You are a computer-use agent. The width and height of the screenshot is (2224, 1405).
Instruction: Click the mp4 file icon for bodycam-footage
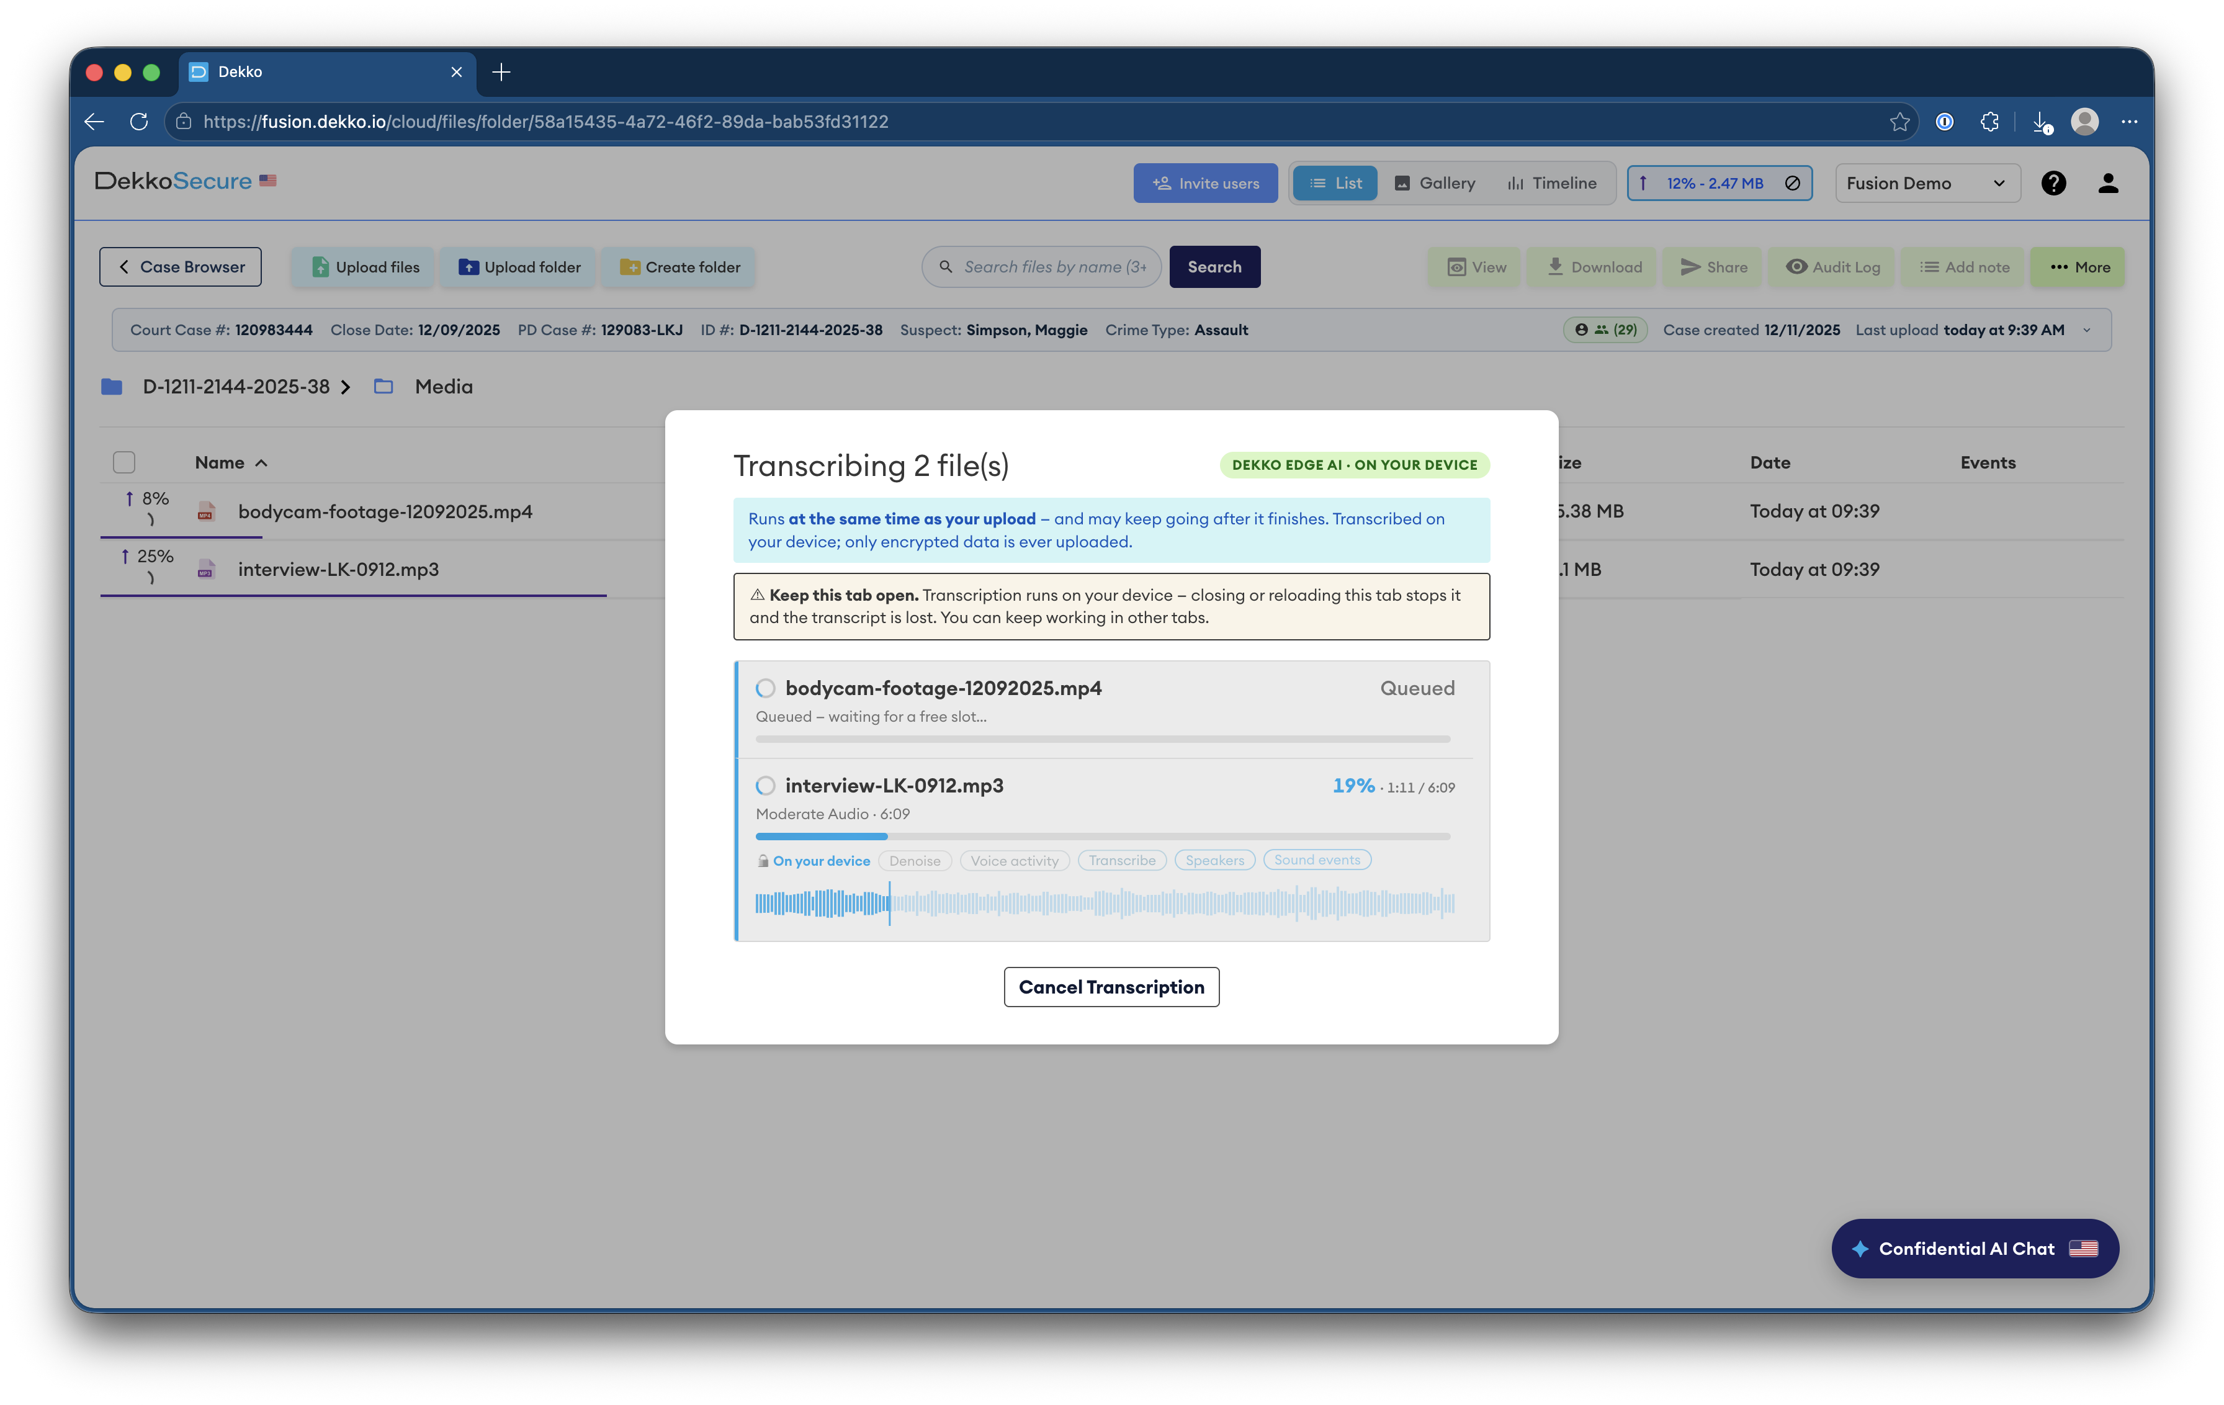pyautogui.click(x=206, y=512)
